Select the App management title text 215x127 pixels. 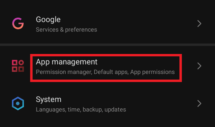pos(67,62)
